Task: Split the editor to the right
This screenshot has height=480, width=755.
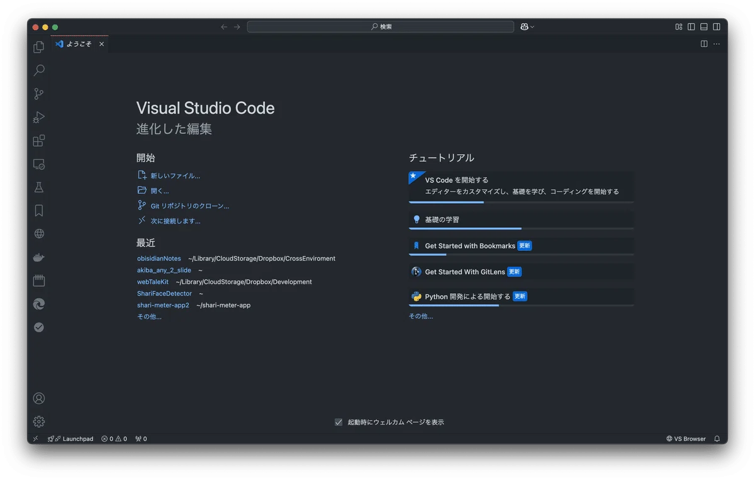Action: (x=704, y=44)
